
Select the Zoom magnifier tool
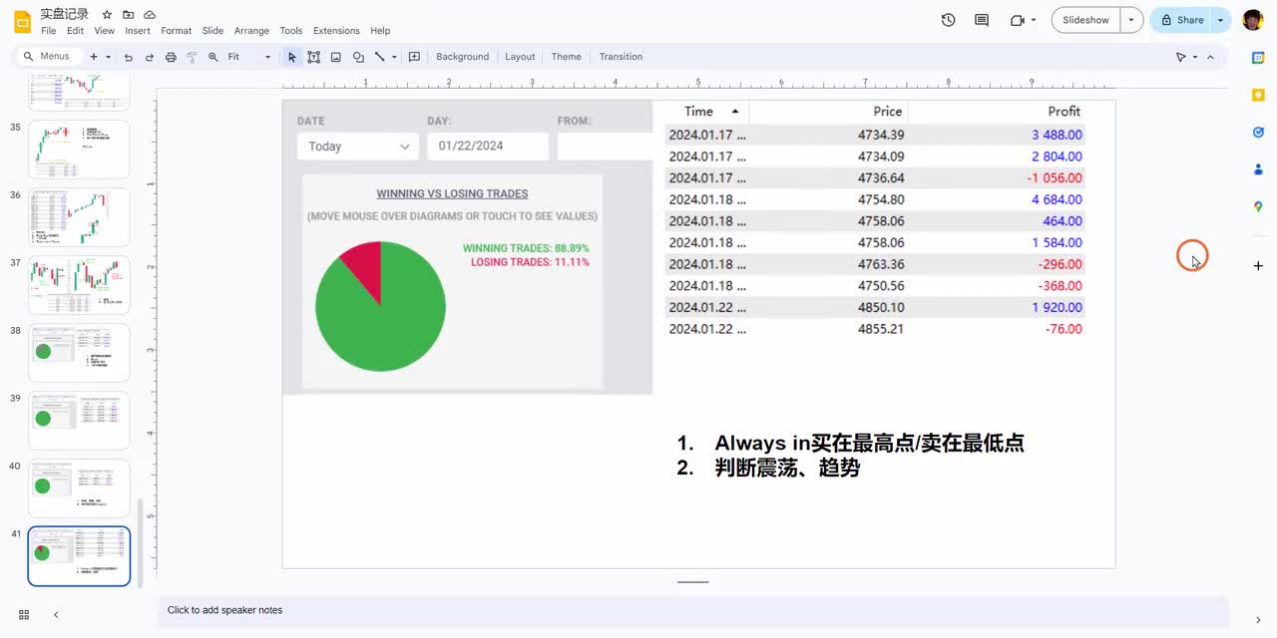(x=213, y=57)
